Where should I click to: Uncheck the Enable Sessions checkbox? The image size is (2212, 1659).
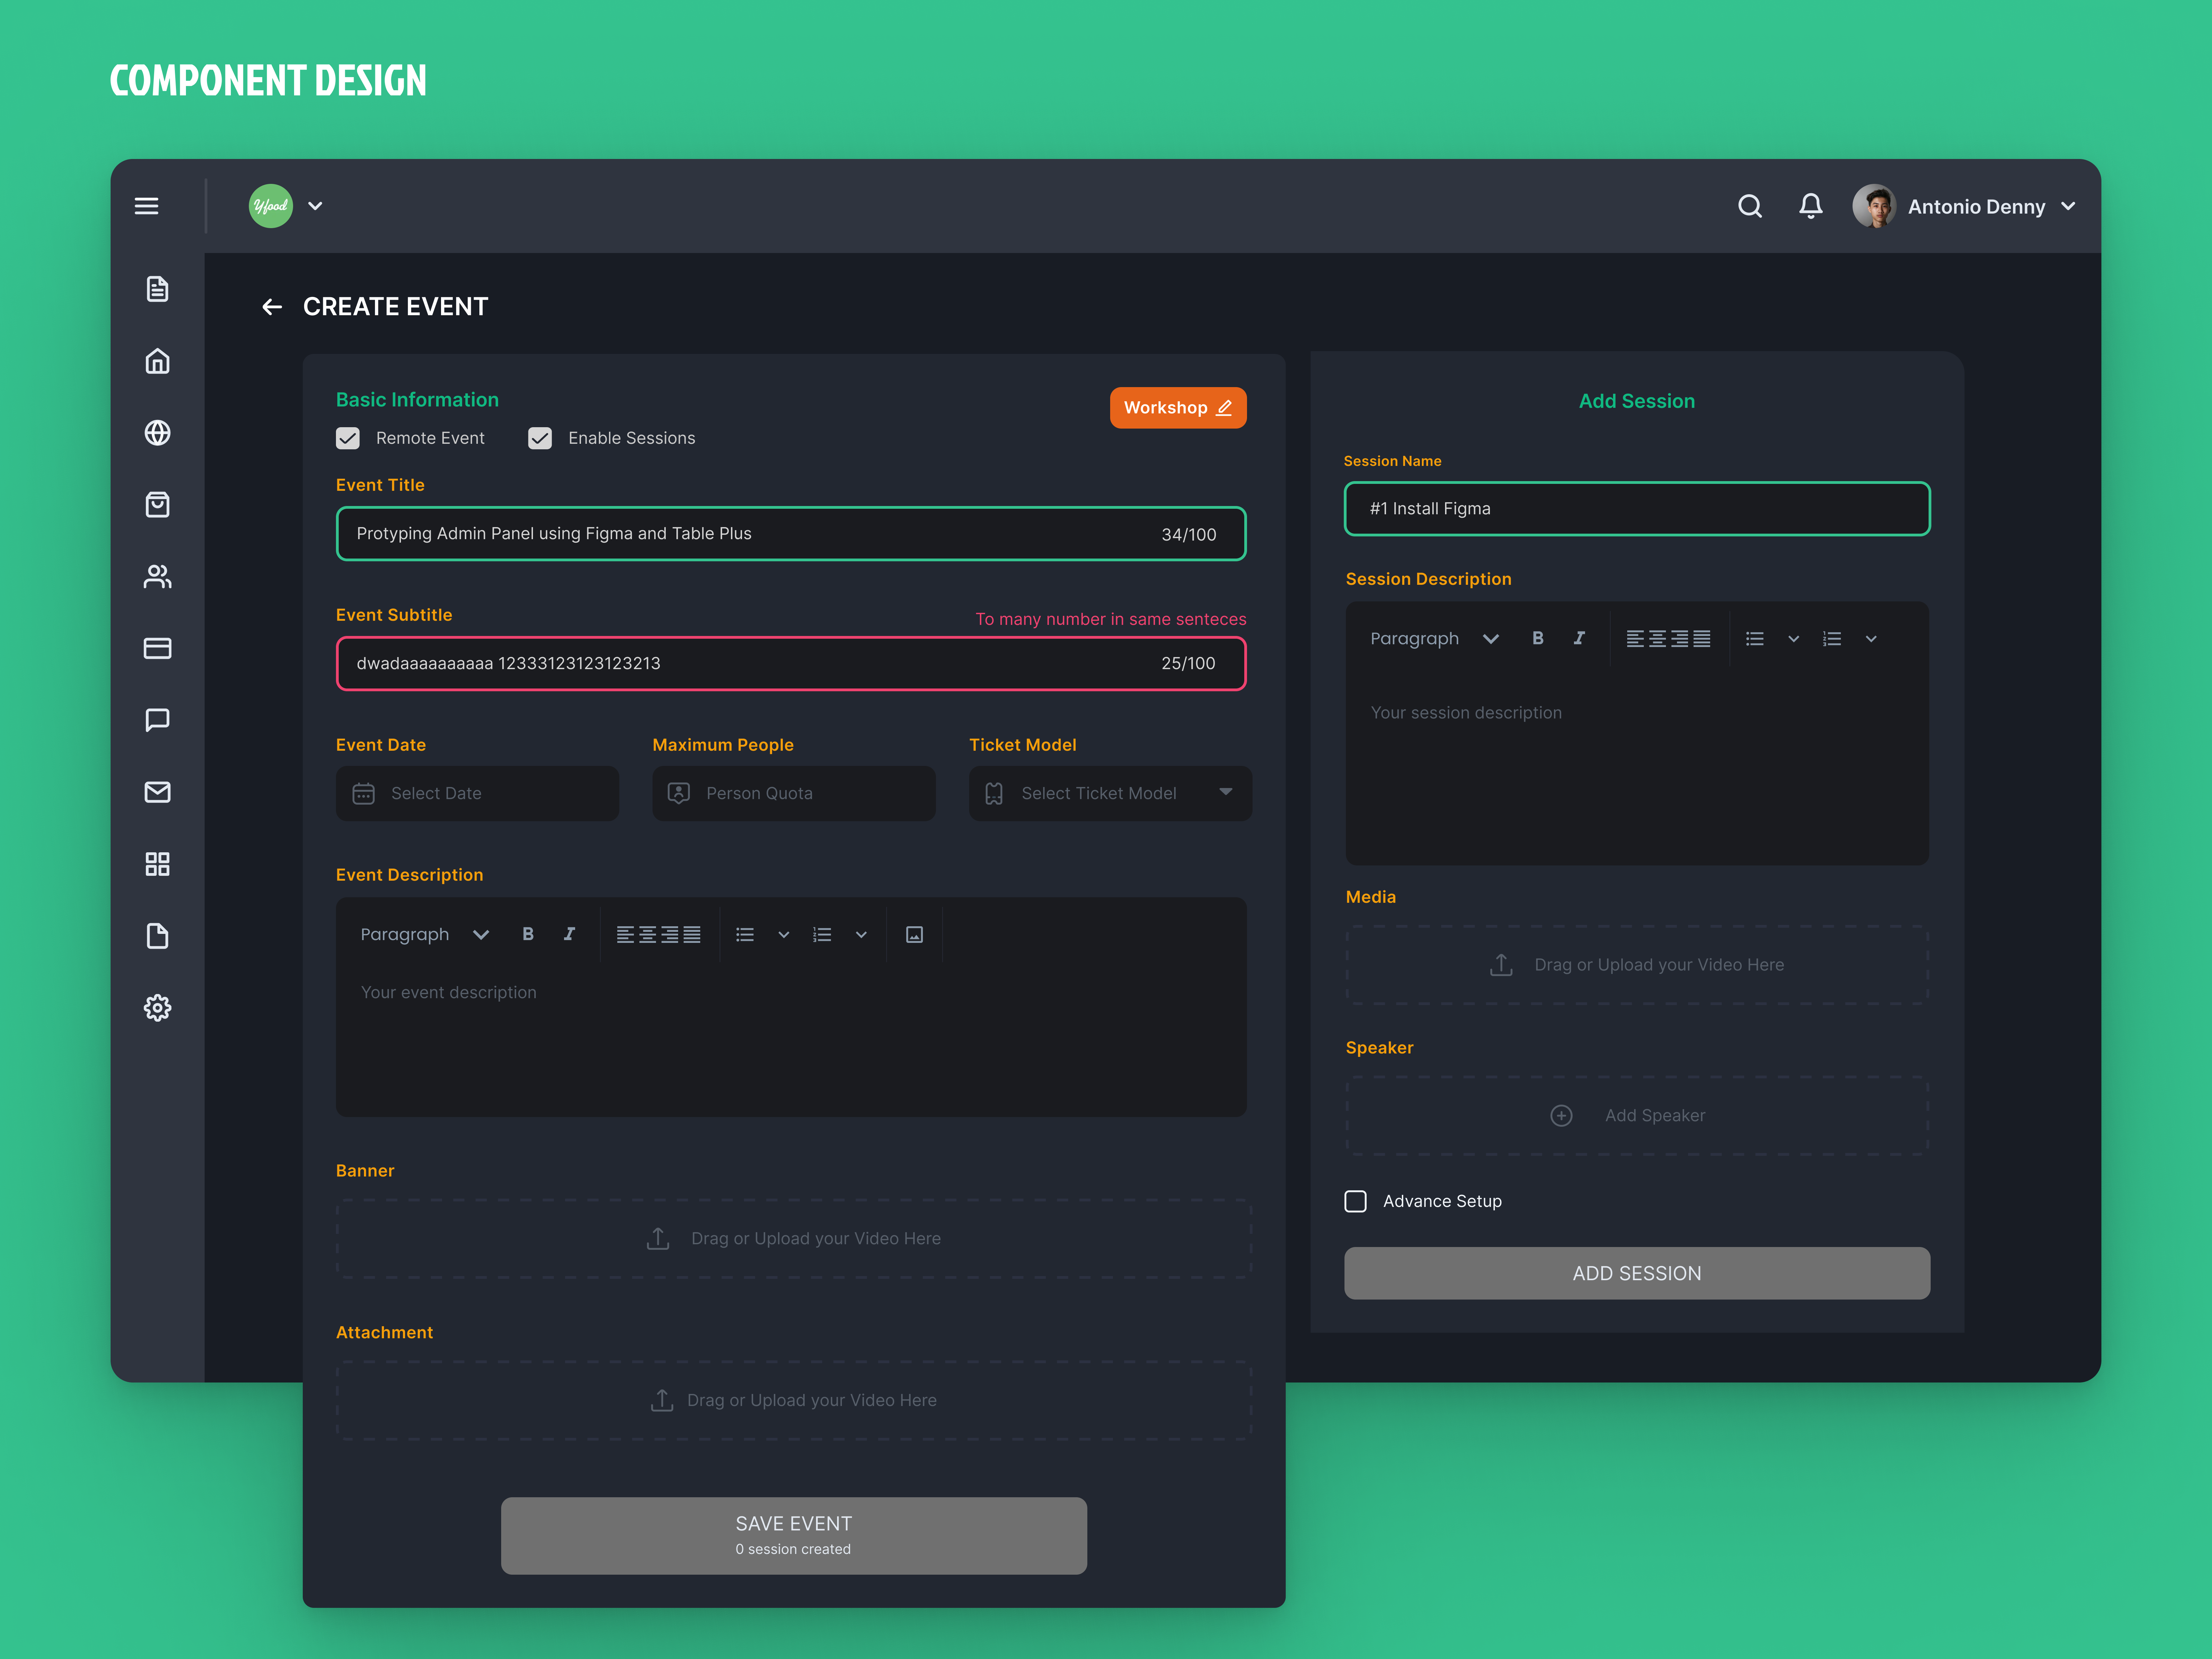[540, 438]
